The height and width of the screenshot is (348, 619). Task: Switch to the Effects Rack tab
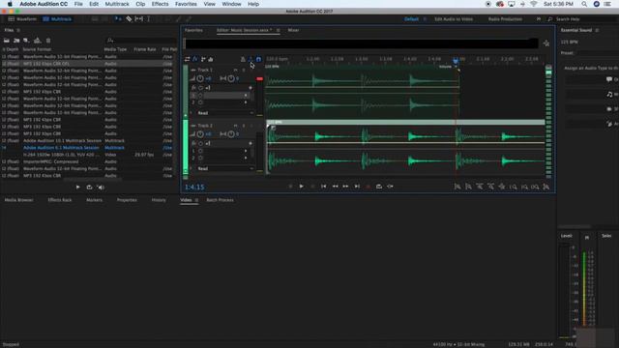pos(60,200)
